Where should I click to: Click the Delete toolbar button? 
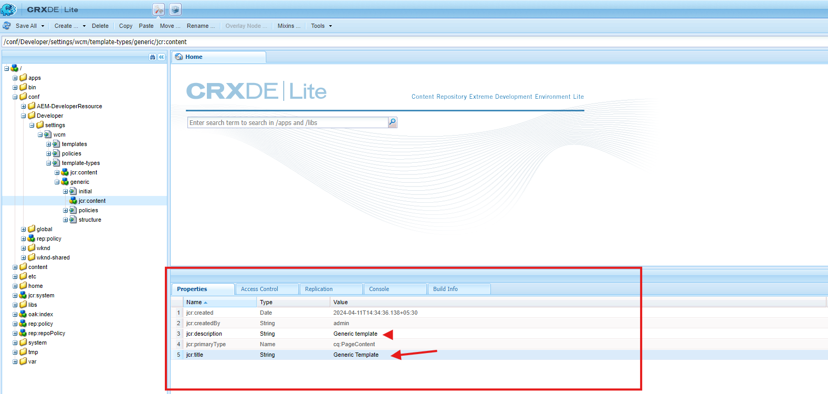pyautogui.click(x=100, y=26)
